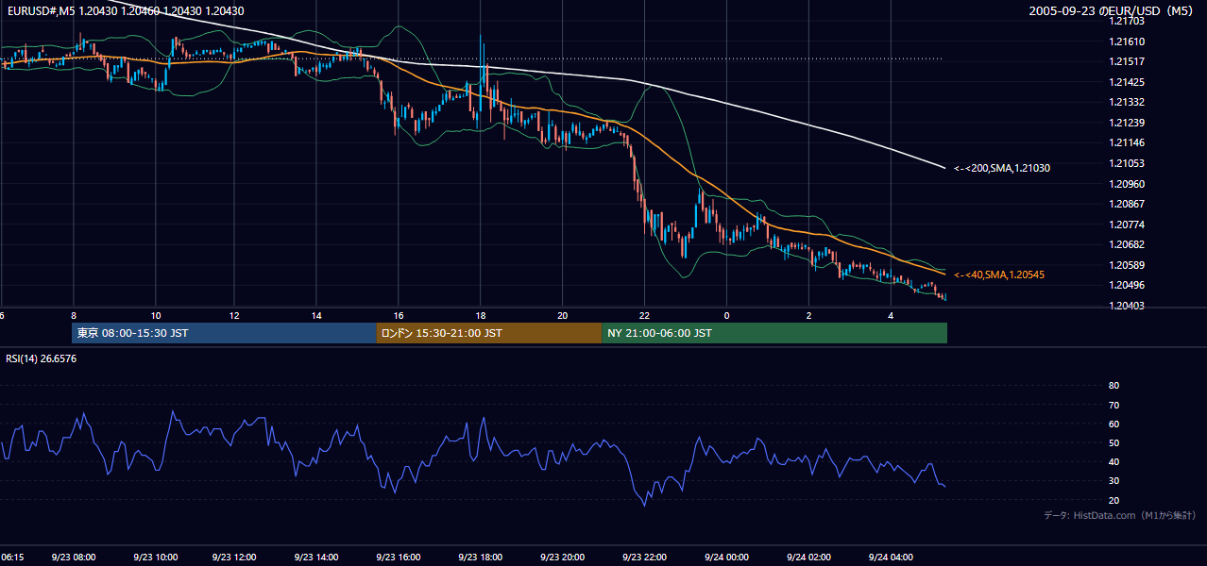Click the 9/23 10:00 bottom time label
Screen dimensions: 1207x566
(x=156, y=558)
